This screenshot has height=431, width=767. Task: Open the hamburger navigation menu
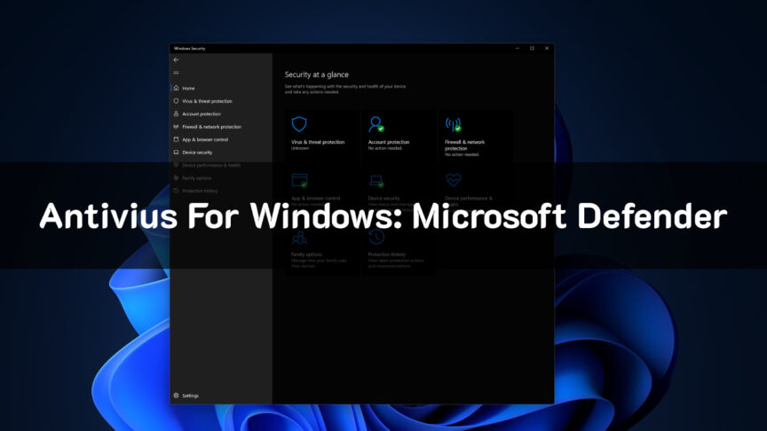point(176,73)
